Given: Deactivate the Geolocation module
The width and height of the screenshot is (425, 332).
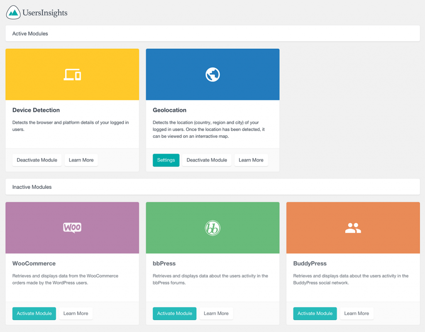Looking at the screenshot, I should 206,160.
